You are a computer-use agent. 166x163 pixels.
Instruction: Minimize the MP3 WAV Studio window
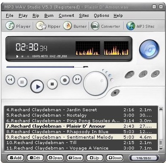point(154,7)
